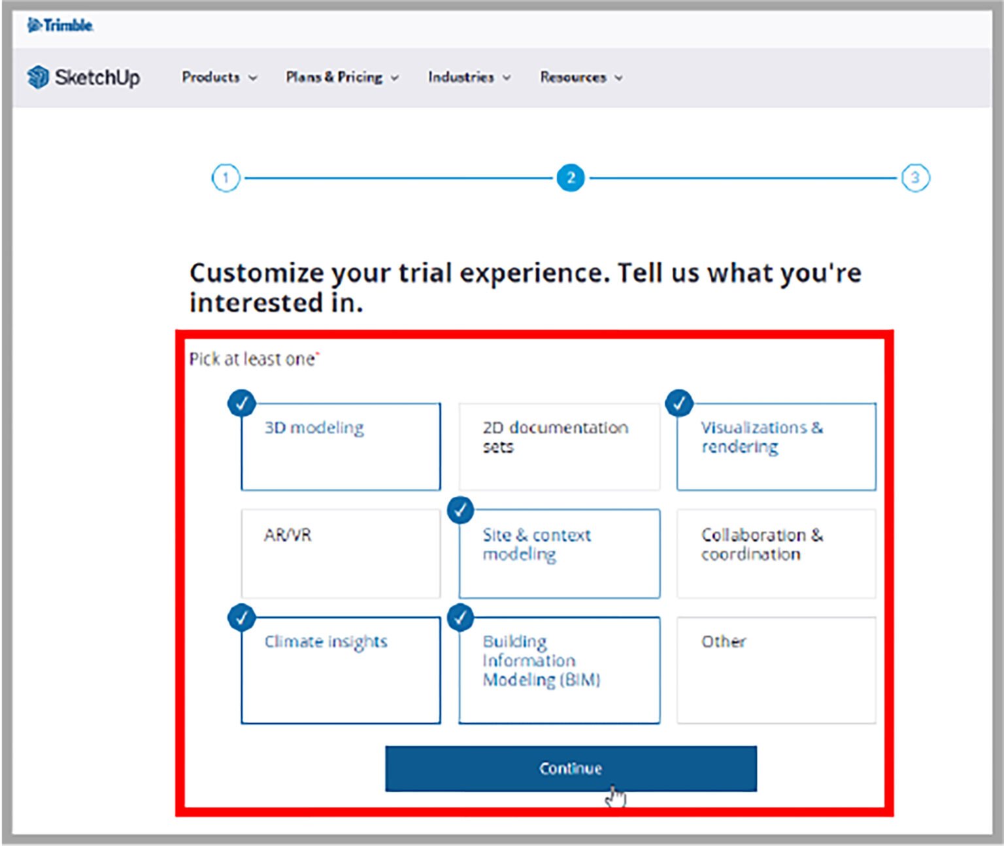
Task: Select the Other interest option
Action: (x=776, y=669)
